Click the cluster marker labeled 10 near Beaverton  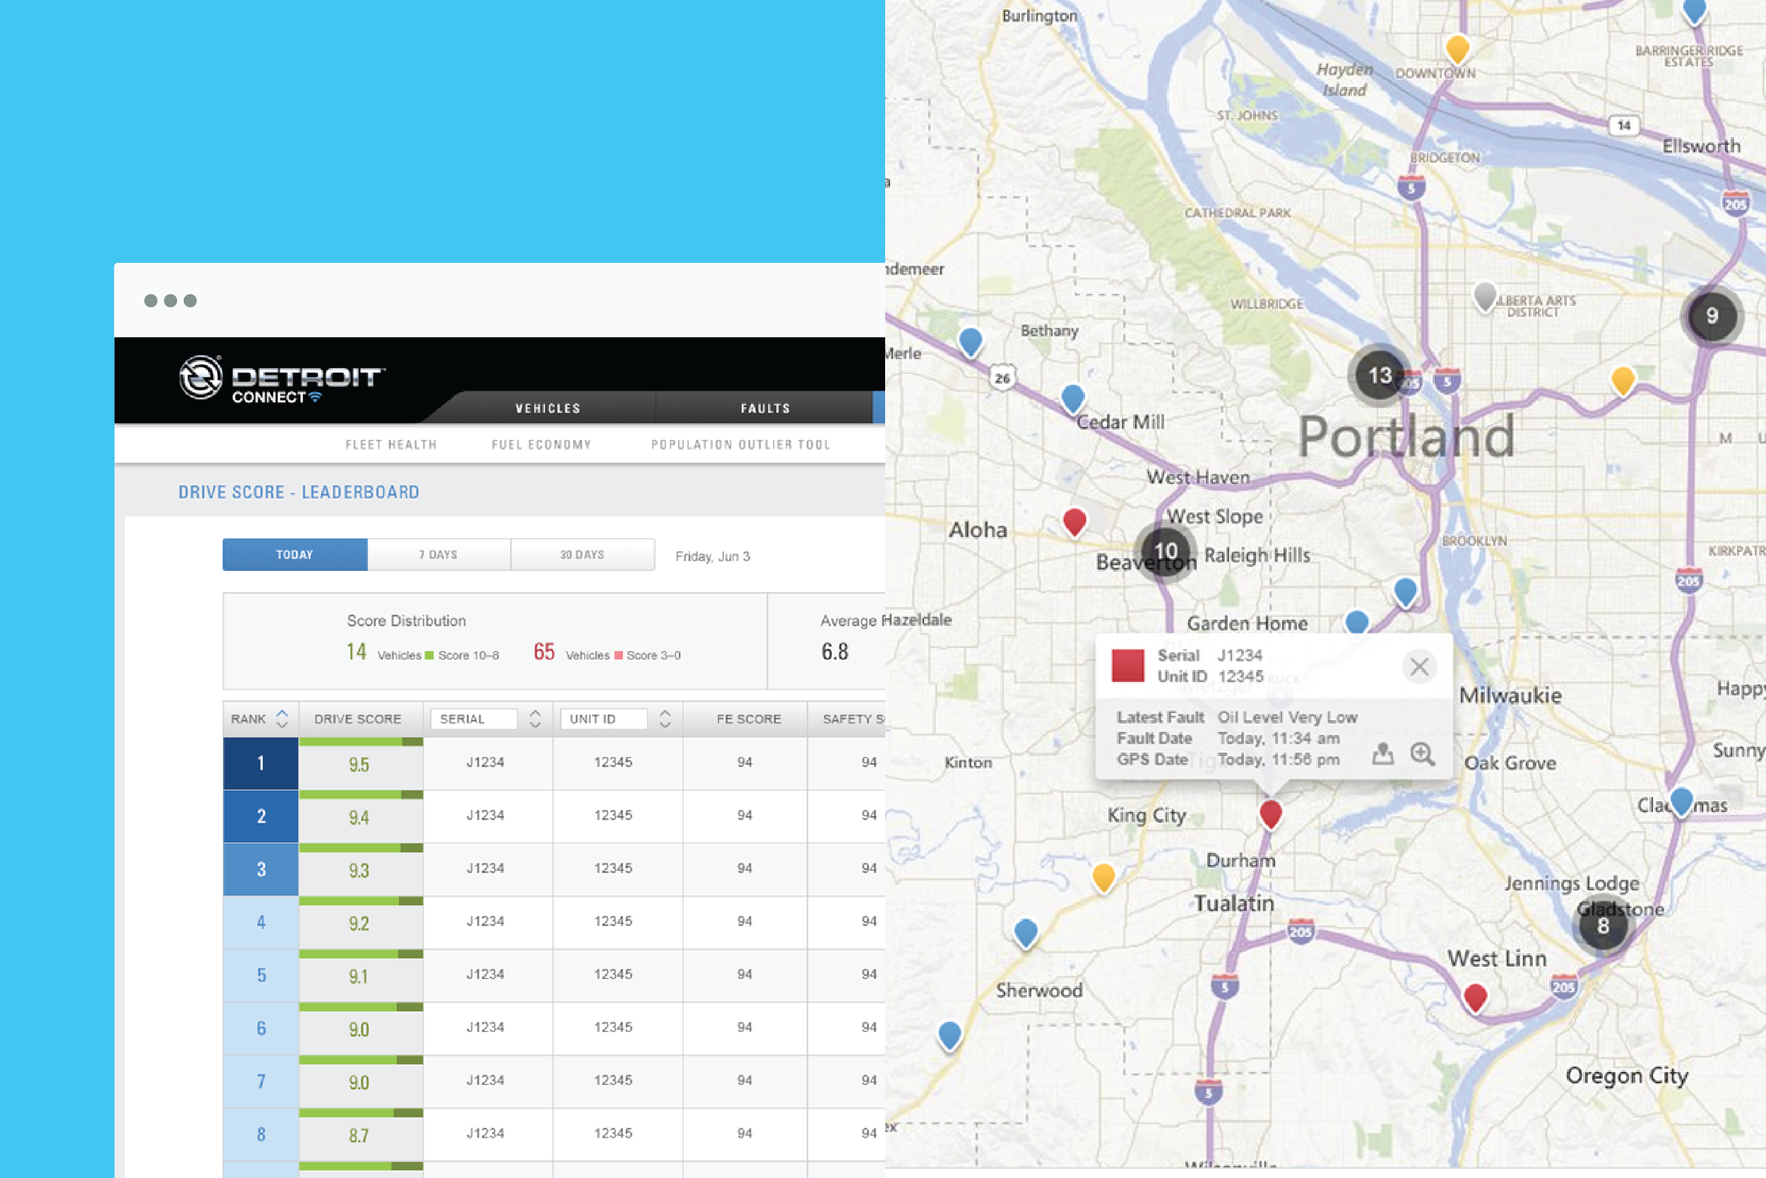click(1166, 551)
